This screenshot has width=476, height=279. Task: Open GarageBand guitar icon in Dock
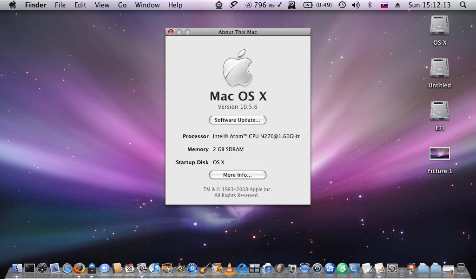pos(205,268)
